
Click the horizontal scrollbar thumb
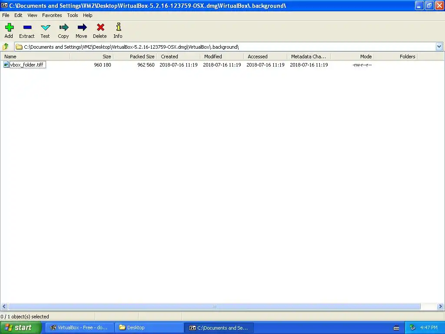[x=214, y=307]
